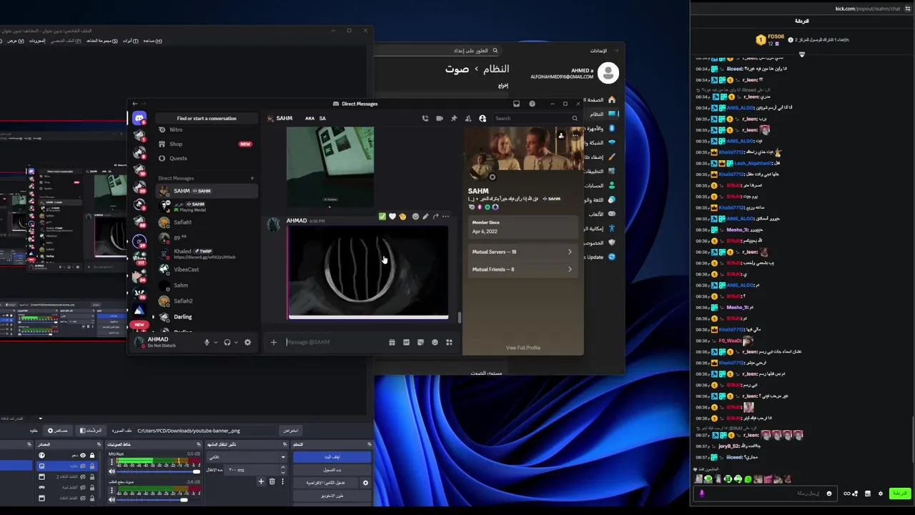Open headphone output options arrow in Discord
915x515 pixels.
237,342
